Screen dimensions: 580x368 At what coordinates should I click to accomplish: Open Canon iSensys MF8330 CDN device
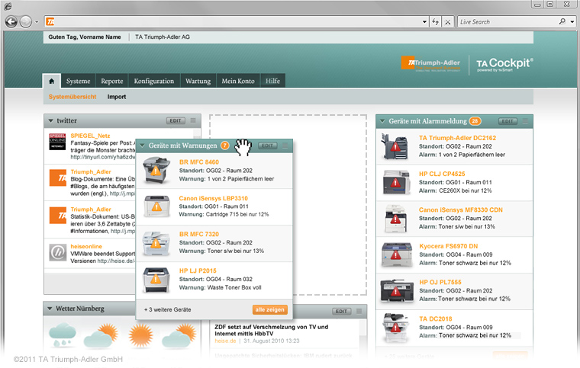[x=460, y=210]
